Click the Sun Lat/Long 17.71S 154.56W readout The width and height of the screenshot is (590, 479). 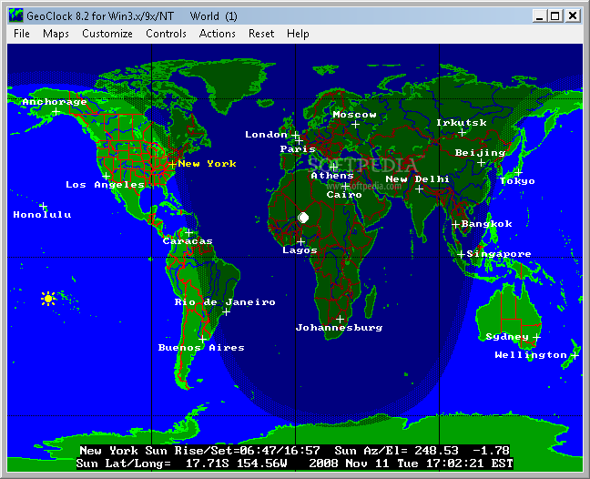[182, 464]
